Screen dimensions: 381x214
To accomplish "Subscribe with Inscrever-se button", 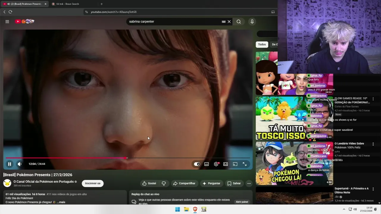I will point(93,183).
